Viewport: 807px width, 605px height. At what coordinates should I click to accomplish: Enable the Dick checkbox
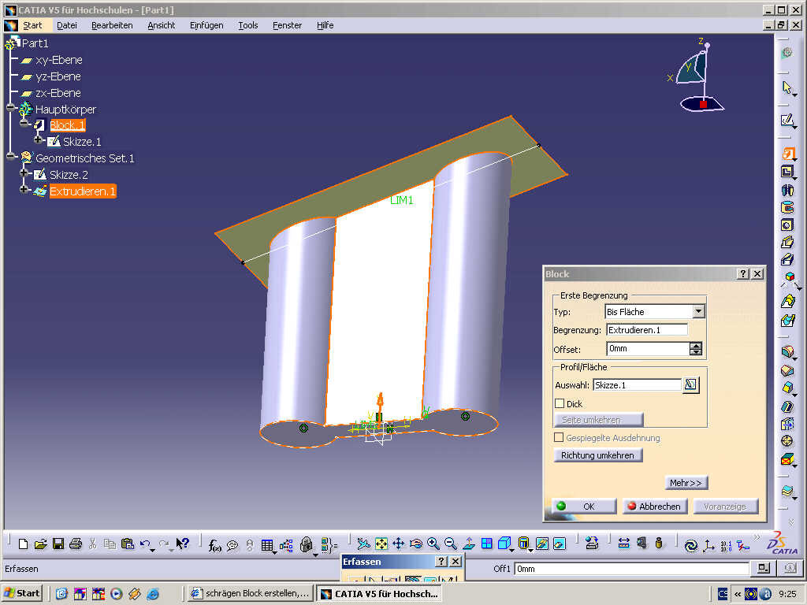(x=560, y=404)
